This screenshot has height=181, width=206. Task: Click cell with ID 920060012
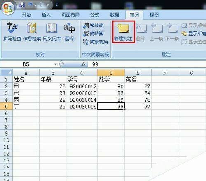82,86
